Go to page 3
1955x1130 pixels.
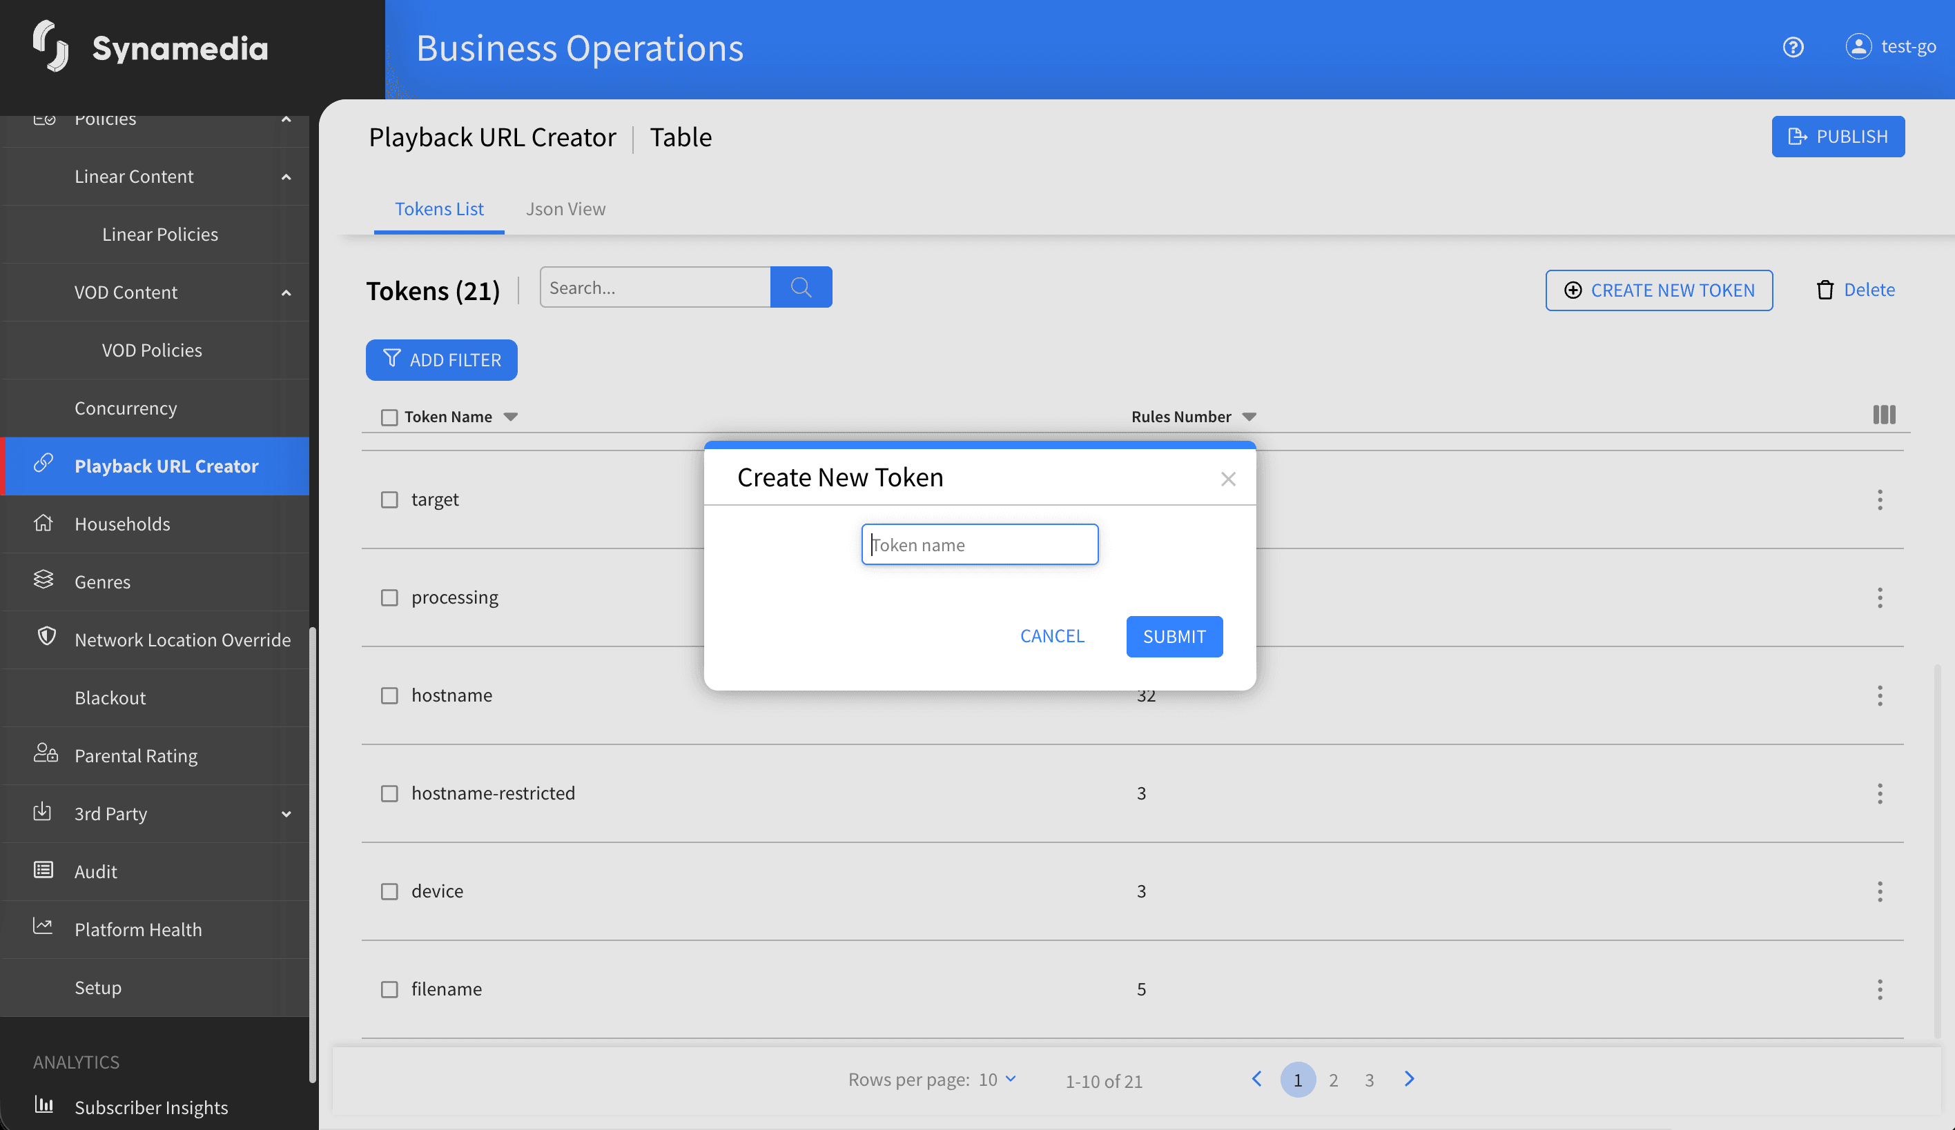click(x=1370, y=1080)
